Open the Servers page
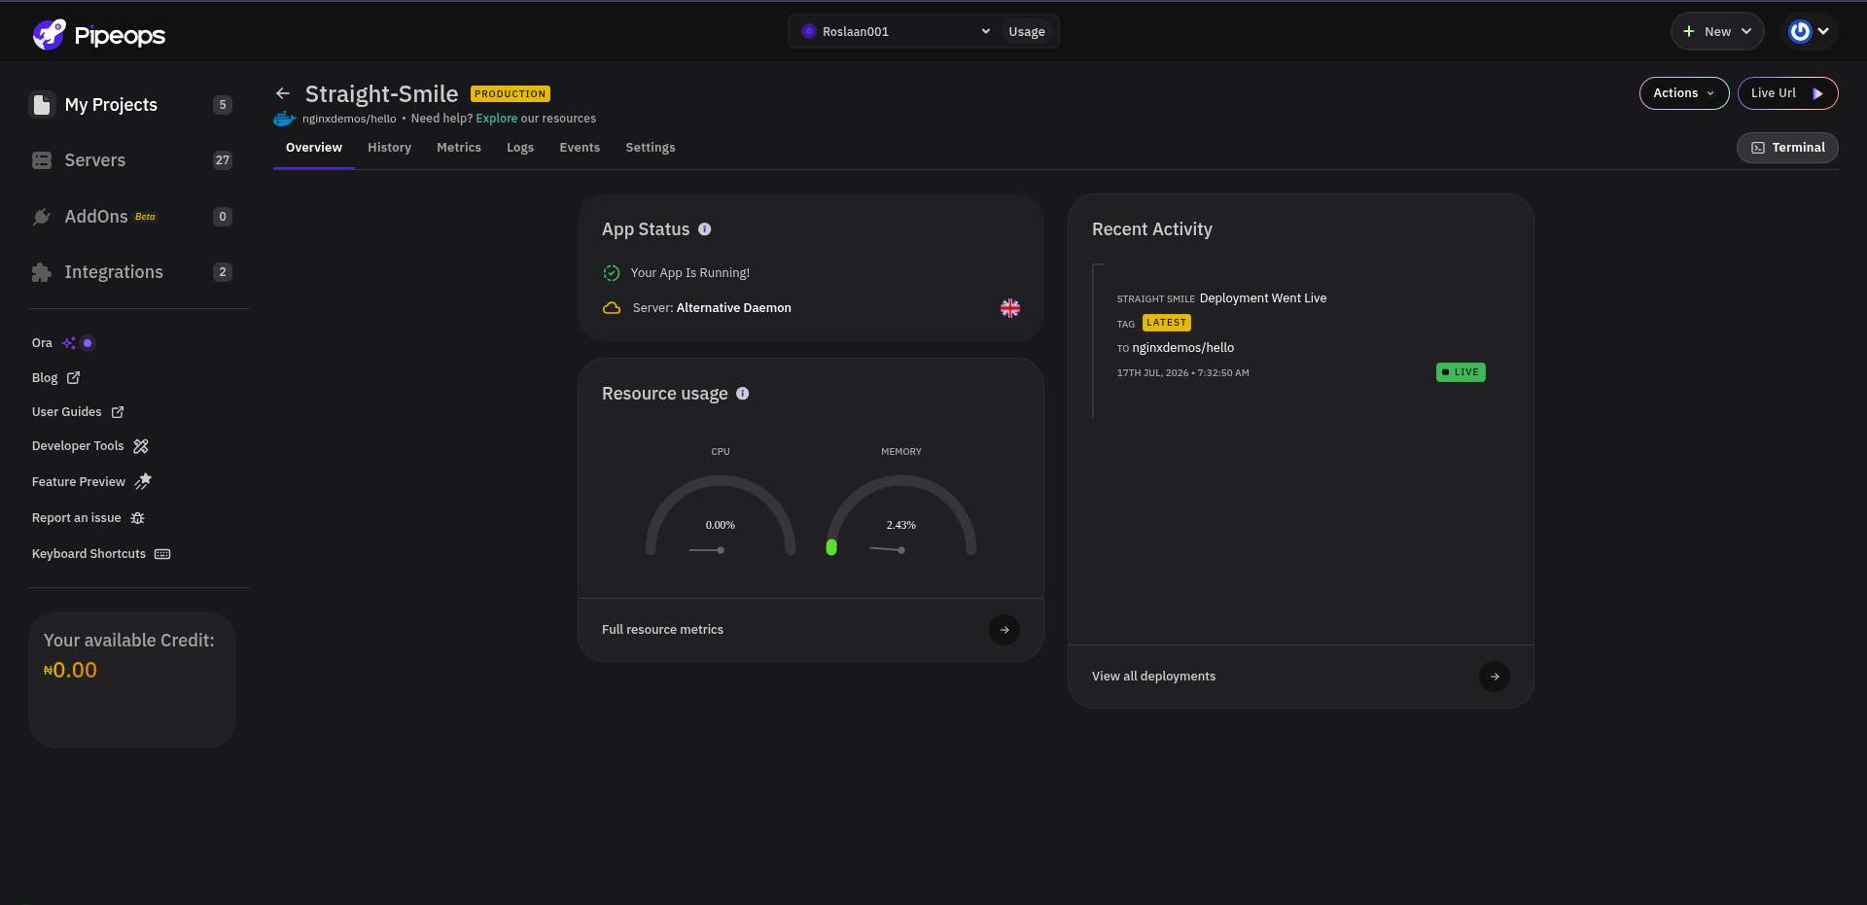Viewport: 1867px width, 905px height. [x=94, y=160]
